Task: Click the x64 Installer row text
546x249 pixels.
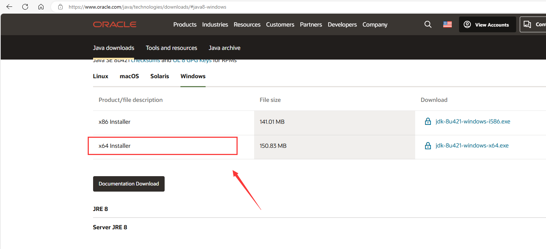Action: [x=114, y=146]
